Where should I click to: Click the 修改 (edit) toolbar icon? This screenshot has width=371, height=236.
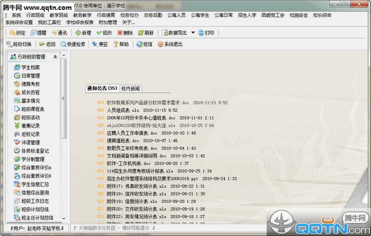[x=104, y=33]
